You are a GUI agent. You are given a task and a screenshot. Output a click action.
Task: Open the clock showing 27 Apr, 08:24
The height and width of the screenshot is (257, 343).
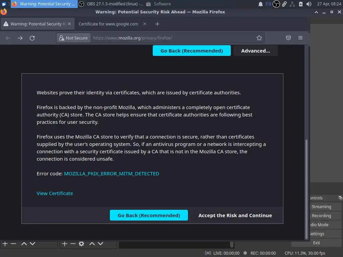point(329,4)
